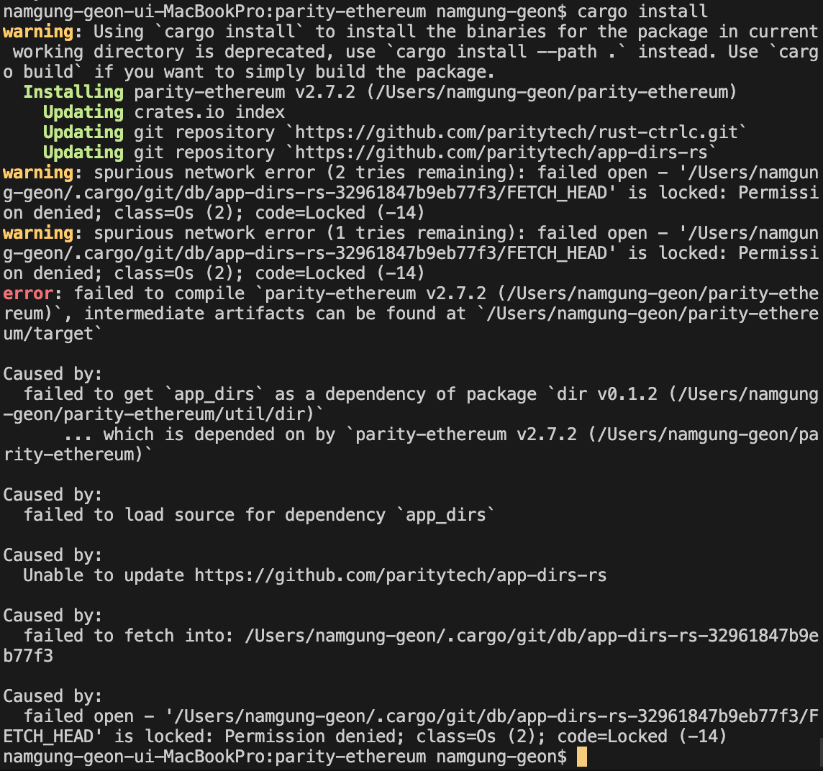Screen dimensions: 823x771
Task: Click the final 'code=Locked (-14)' text
Action: (x=642, y=736)
